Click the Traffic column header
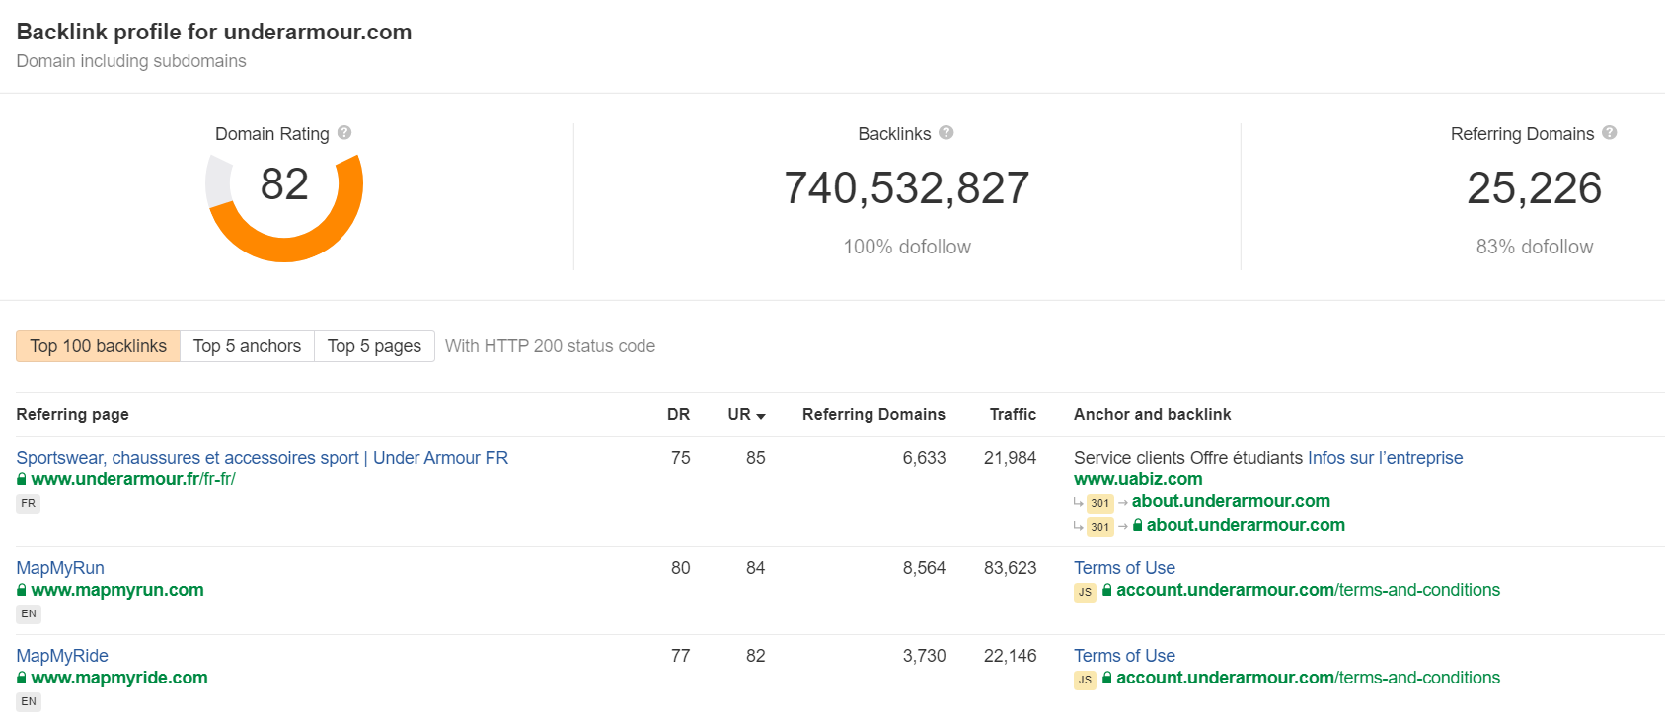Image resolution: width=1665 pixels, height=719 pixels. coord(1013,415)
